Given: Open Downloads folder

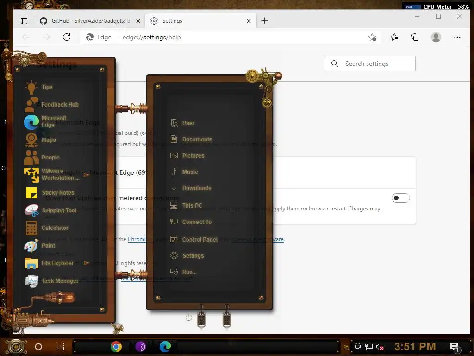Looking at the screenshot, I should (x=191, y=188).
